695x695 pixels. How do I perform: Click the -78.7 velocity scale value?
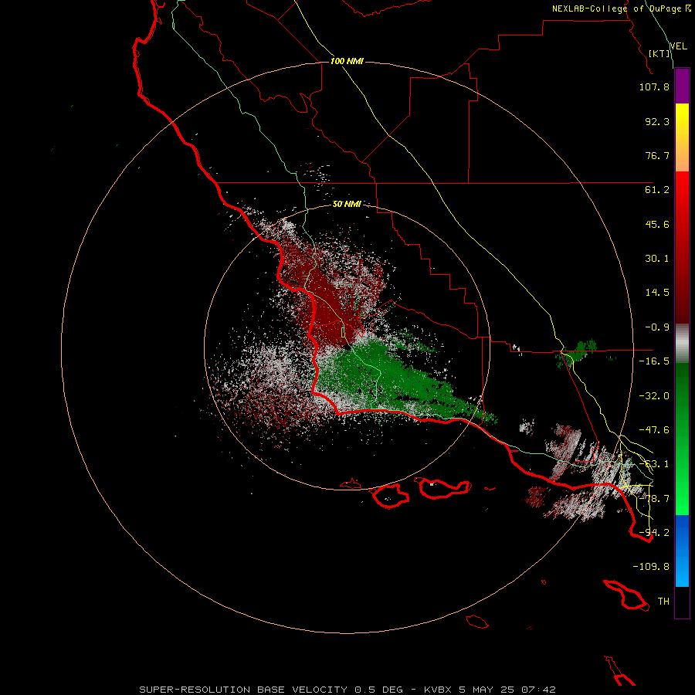click(654, 499)
